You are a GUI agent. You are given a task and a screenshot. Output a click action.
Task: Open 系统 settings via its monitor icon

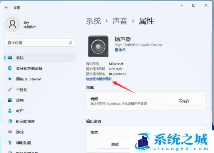click(10, 58)
